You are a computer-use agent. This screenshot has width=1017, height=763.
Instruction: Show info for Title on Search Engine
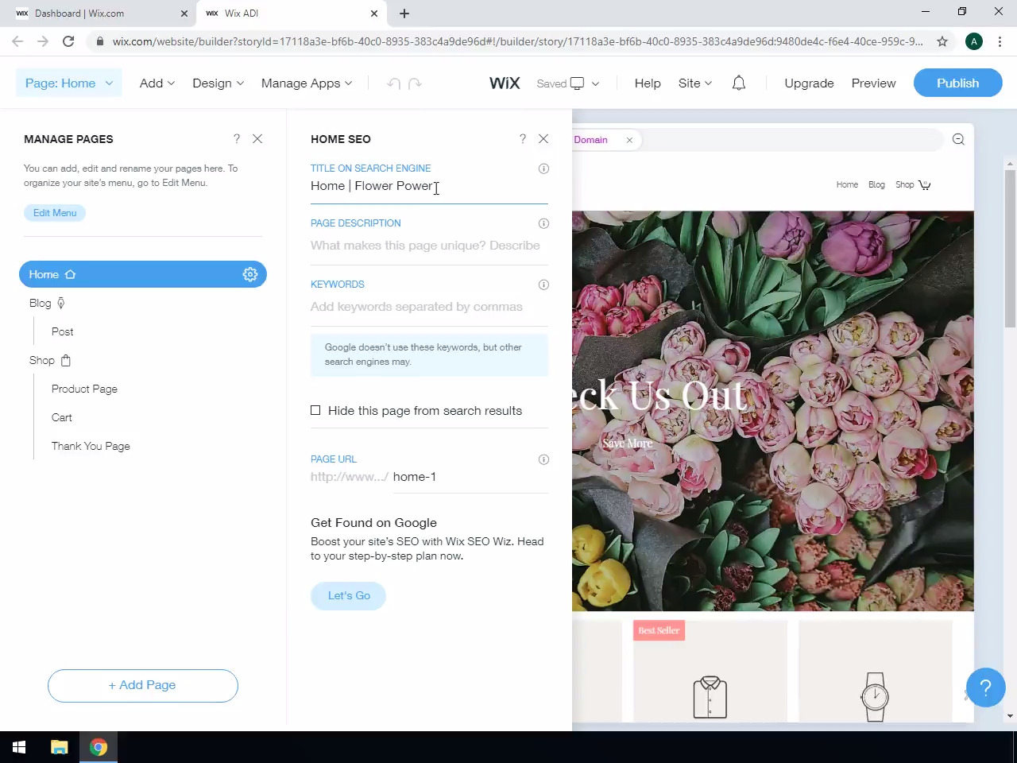click(543, 168)
